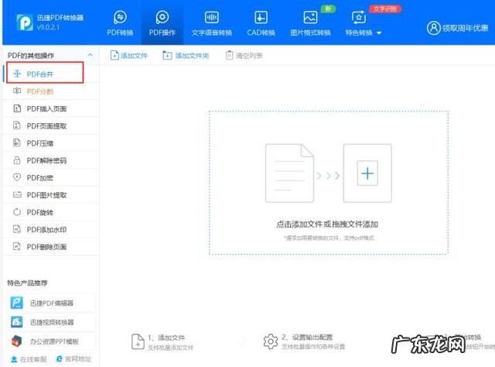Click the step 1 添加文件 icon

point(138,341)
